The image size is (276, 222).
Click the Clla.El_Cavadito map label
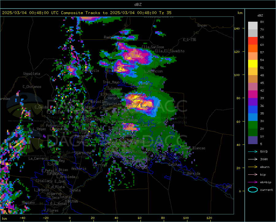[x=170, y=51]
